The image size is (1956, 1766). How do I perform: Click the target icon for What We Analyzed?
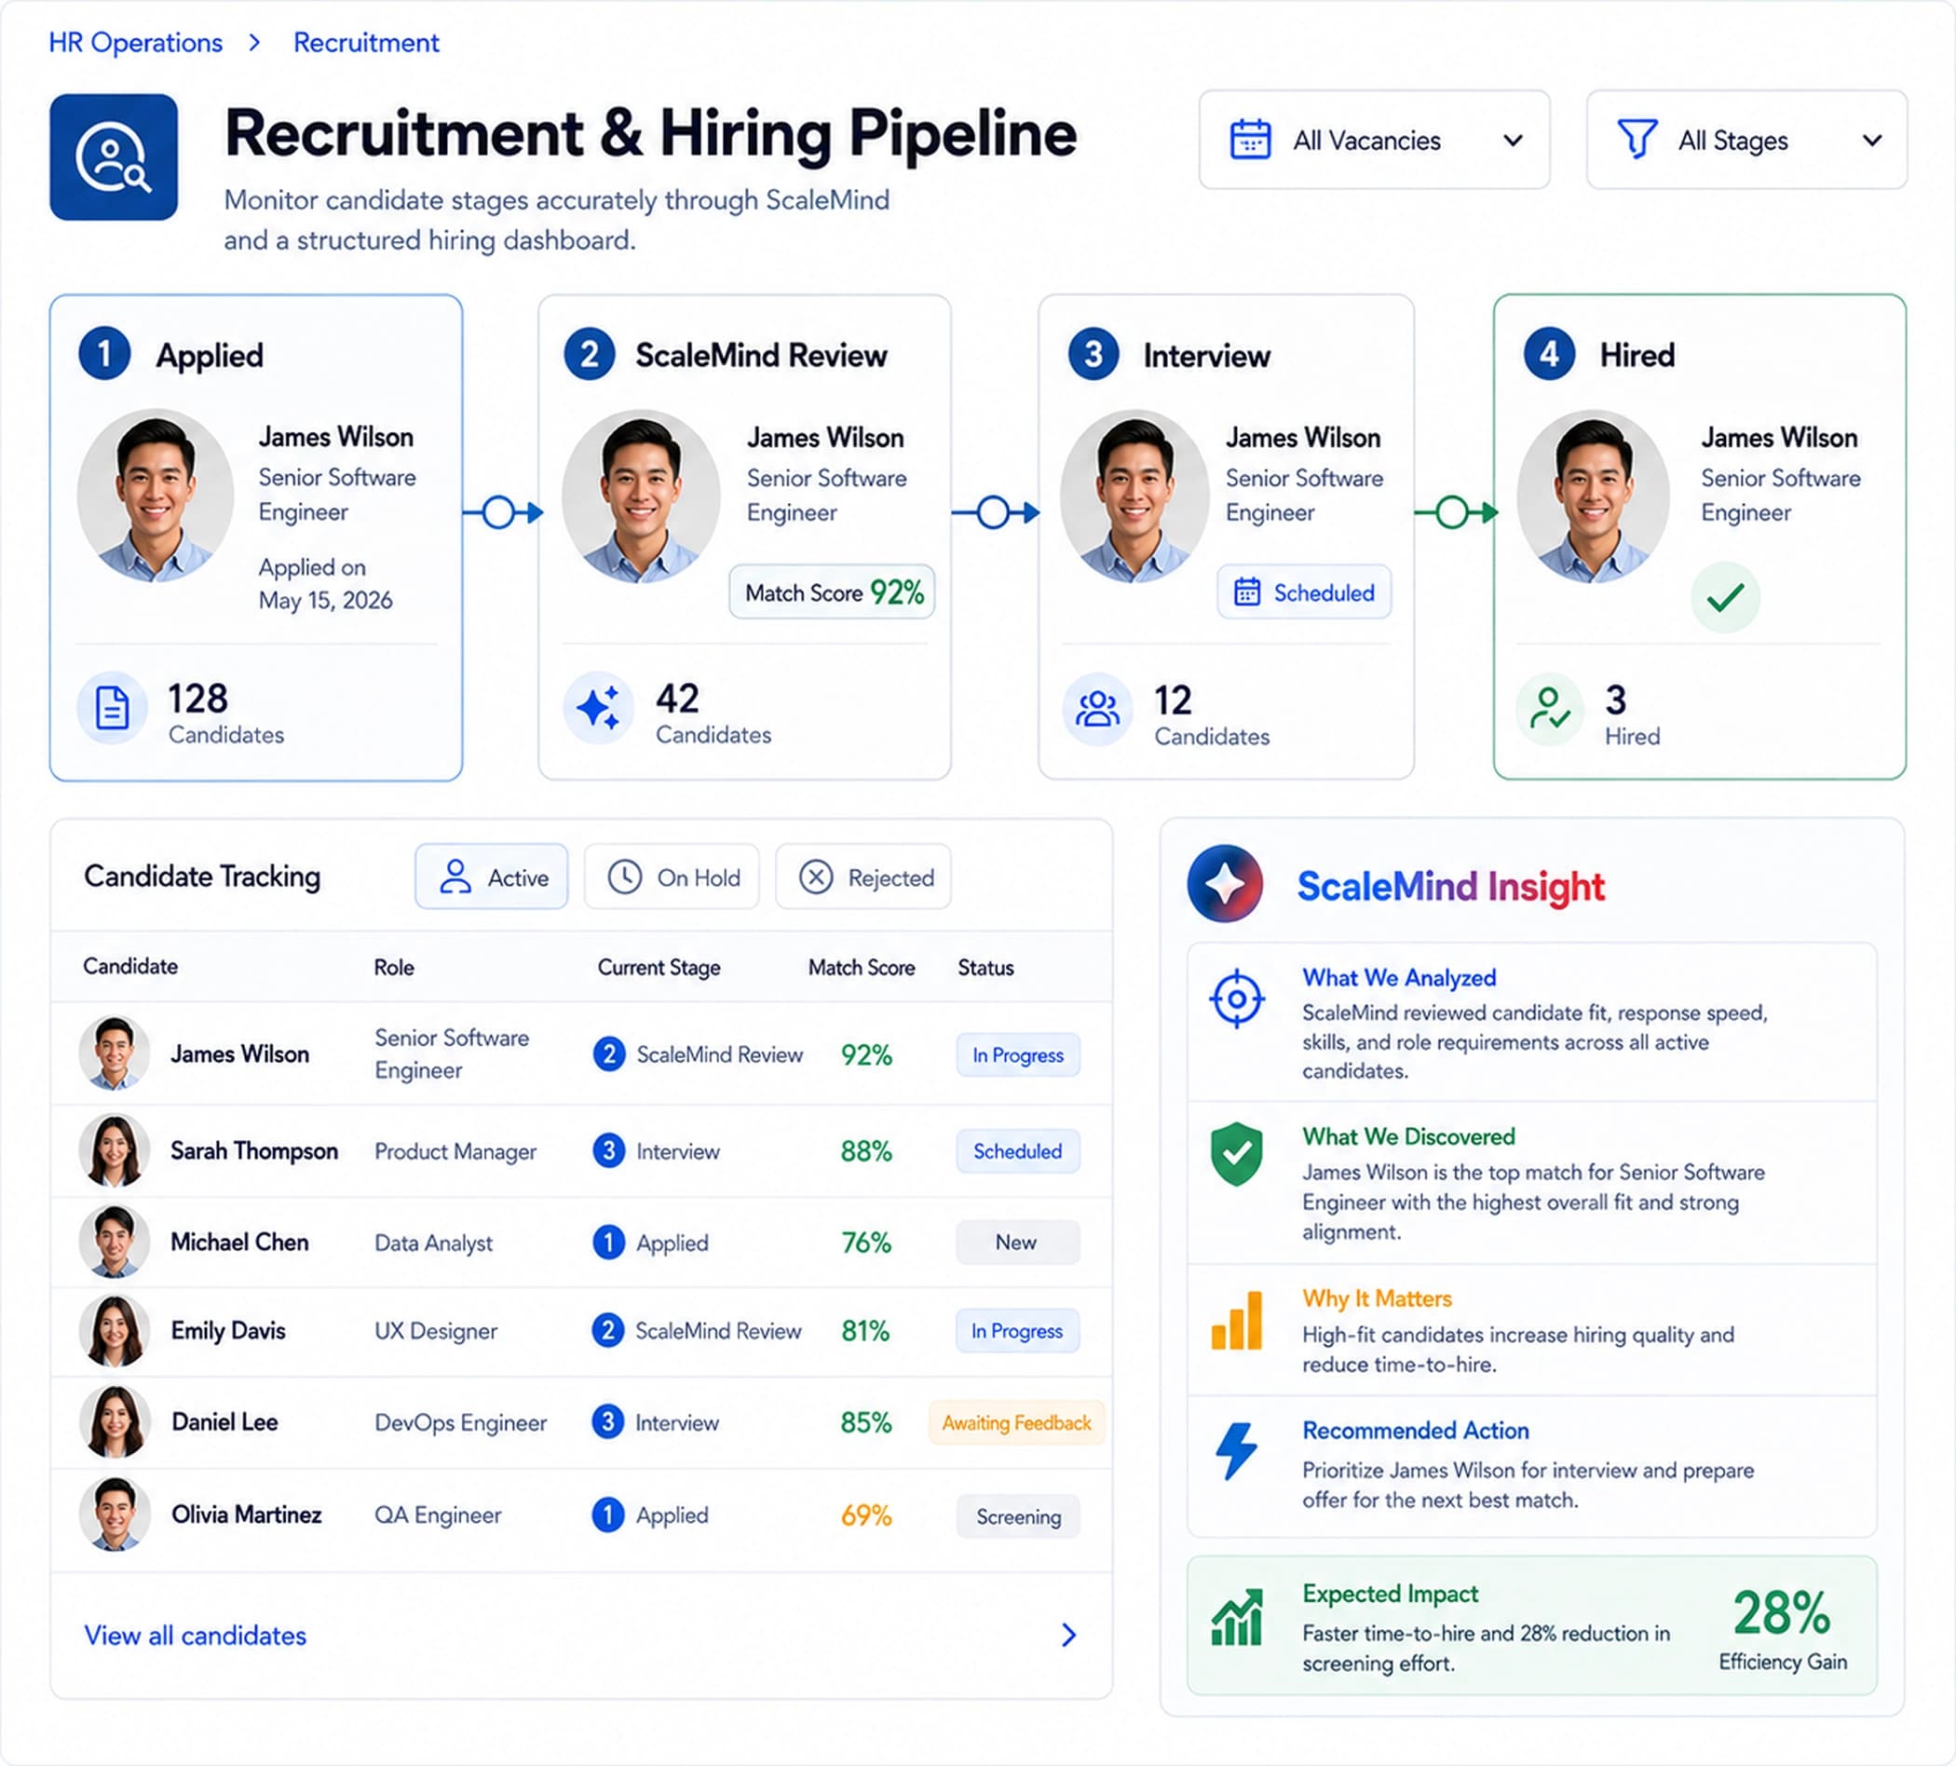(x=1236, y=998)
